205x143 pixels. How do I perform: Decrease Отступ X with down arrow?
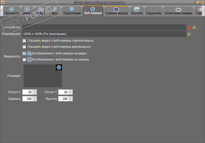coord(35,93)
